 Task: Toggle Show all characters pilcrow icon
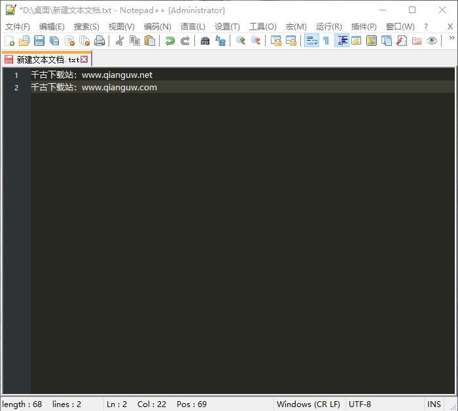[326, 41]
